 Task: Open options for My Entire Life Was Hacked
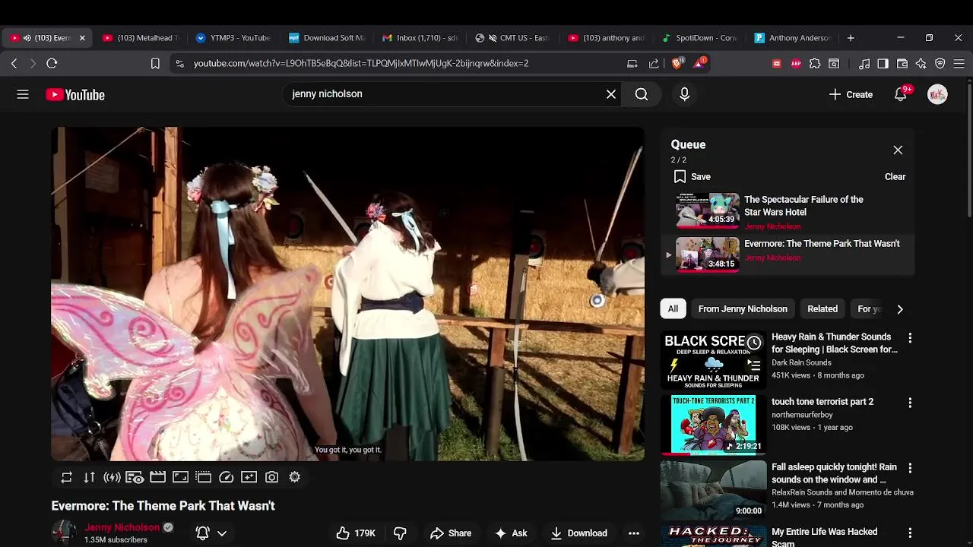[910, 533]
